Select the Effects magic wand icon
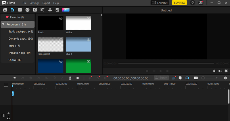The width and height of the screenshot is (230, 121). [x=42, y=10]
